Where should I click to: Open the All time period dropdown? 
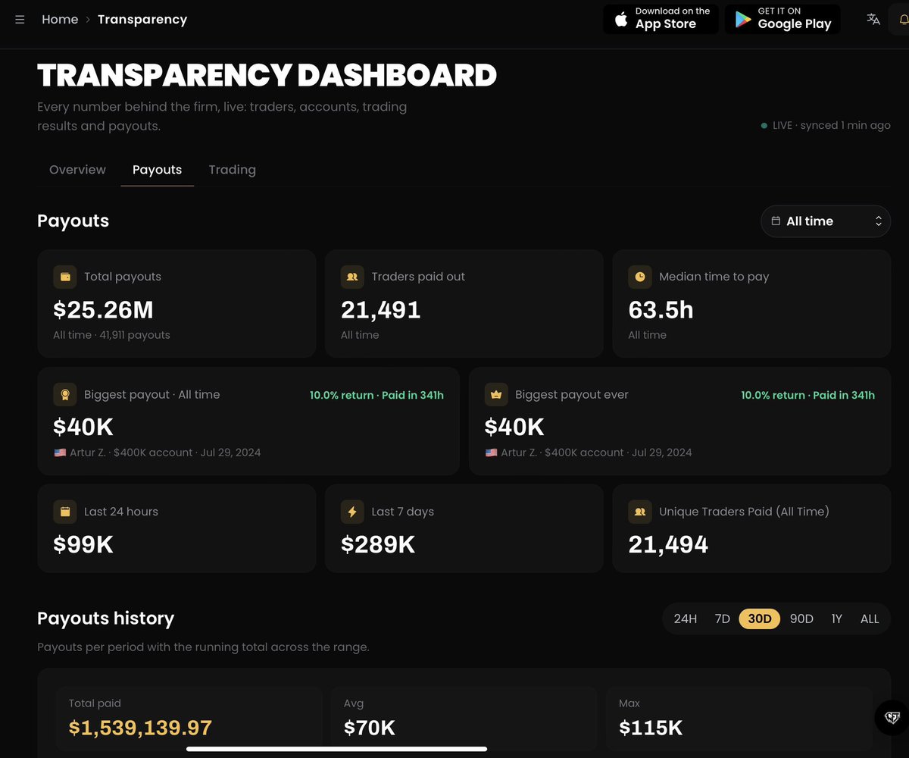click(x=826, y=221)
